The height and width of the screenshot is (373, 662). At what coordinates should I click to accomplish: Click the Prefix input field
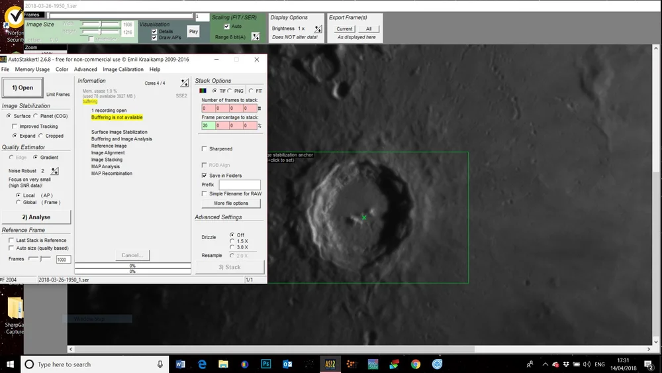(240, 185)
